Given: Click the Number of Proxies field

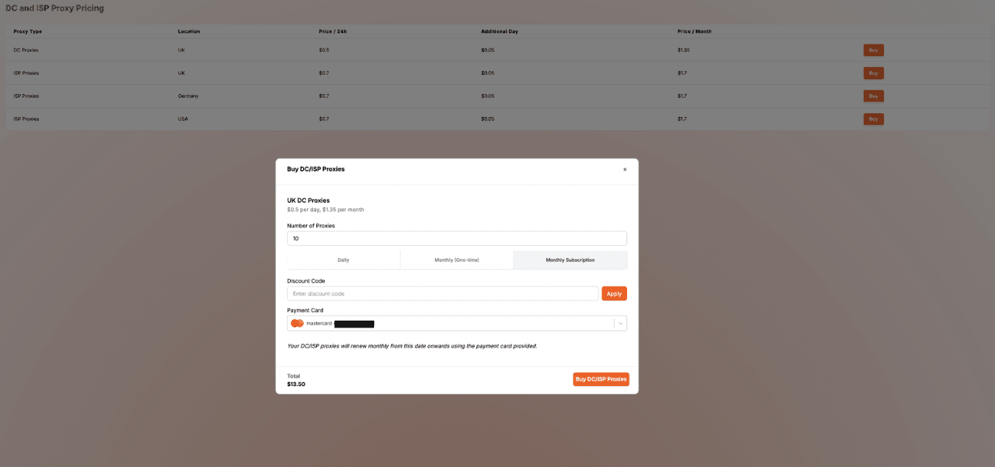Looking at the screenshot, I should point(457,239).
